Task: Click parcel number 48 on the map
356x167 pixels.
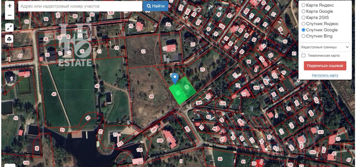Action: pyautogui.click(x=151, y=96)
